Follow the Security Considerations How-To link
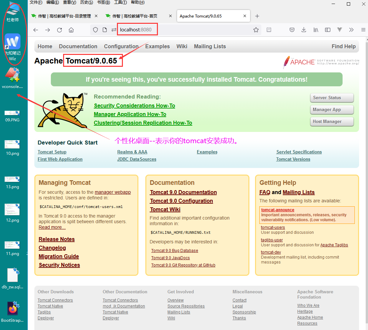 tap(134, 106)
